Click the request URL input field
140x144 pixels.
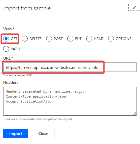coord(70,67)
